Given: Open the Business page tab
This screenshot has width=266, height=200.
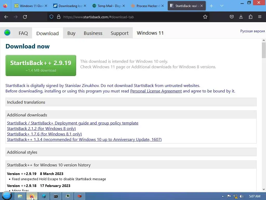Looking at the screenshot, I should (x=93, y=33).
